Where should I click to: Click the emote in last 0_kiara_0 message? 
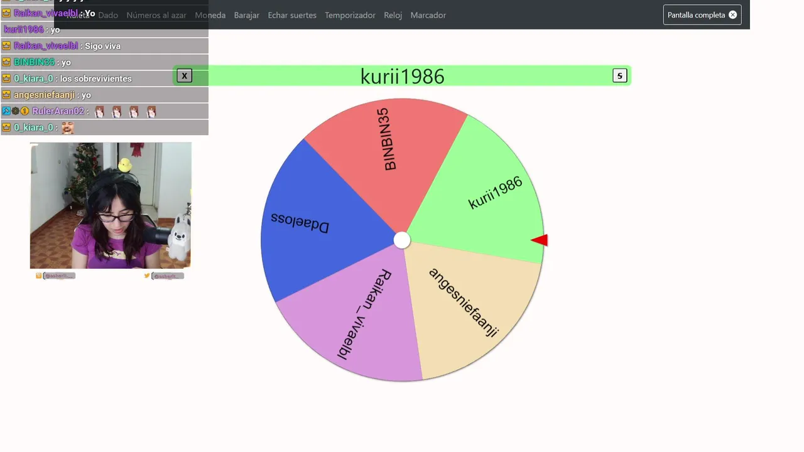(x=68, y=127)
